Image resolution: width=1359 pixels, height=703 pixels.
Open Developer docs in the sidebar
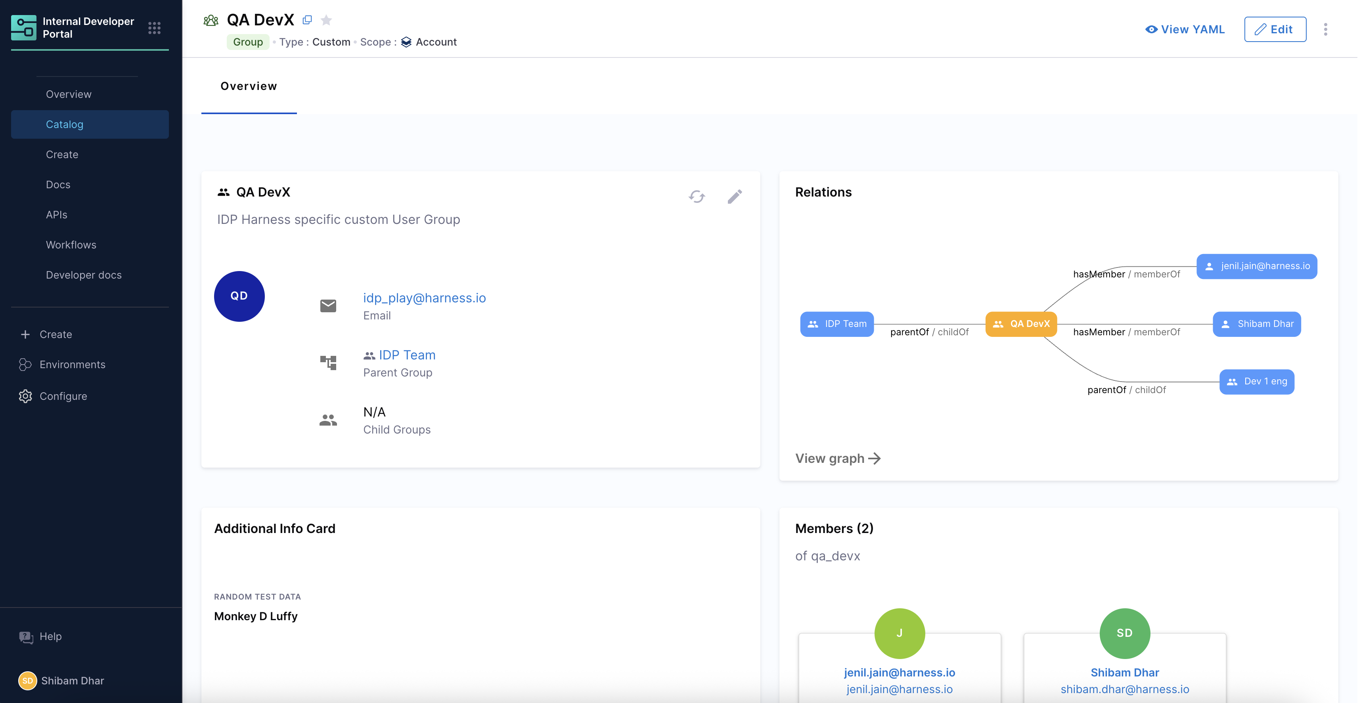(x=84, y=275)
